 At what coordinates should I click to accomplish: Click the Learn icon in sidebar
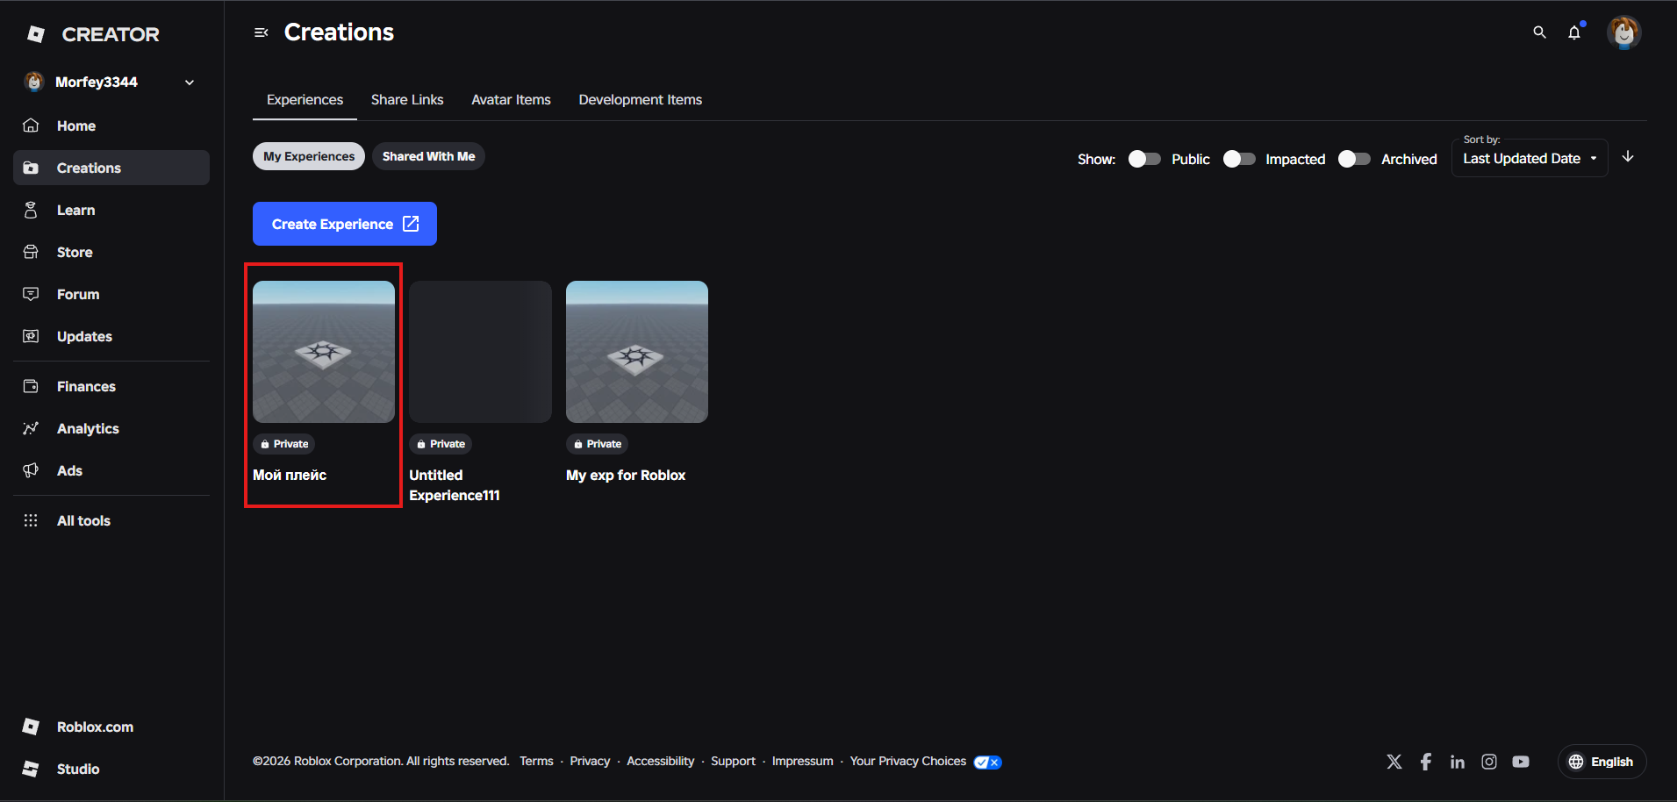pyautogui.click(x=31, y=210)
